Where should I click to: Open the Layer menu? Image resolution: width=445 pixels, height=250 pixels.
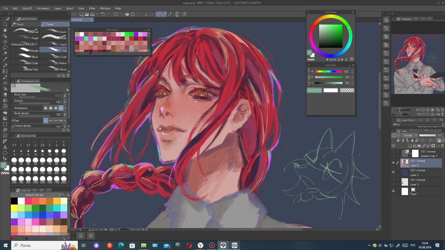[x=58, y=8]
